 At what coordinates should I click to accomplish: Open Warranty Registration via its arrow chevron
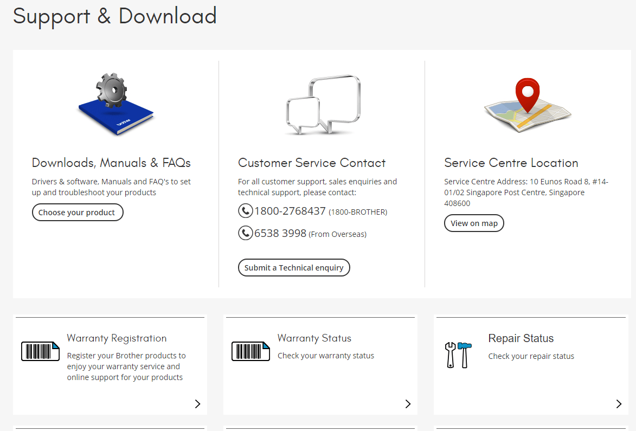[x=197, y=404]
